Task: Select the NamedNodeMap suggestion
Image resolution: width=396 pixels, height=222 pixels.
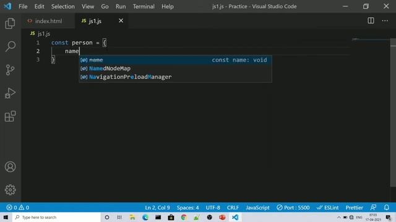Action: pos(175,68)
